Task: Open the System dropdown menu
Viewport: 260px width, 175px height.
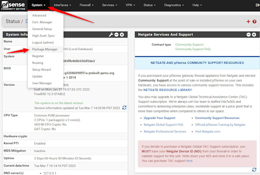Action: 39,5
